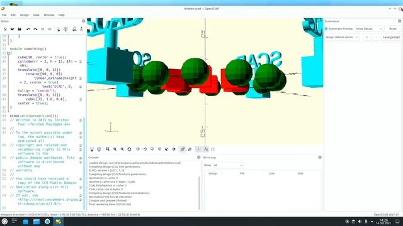
Task: Click the Unindent icon in editor toolbar
Action: [43, 30]
